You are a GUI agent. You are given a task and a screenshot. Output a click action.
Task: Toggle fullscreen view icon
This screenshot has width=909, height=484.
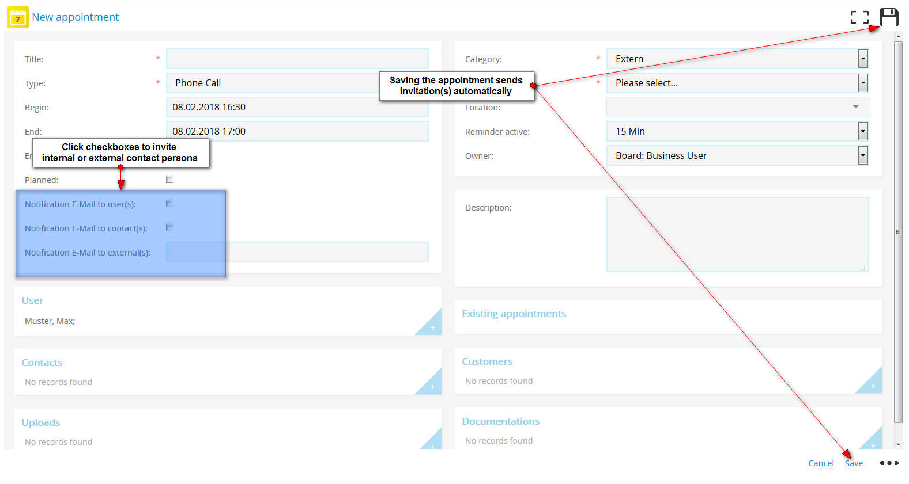859,17
